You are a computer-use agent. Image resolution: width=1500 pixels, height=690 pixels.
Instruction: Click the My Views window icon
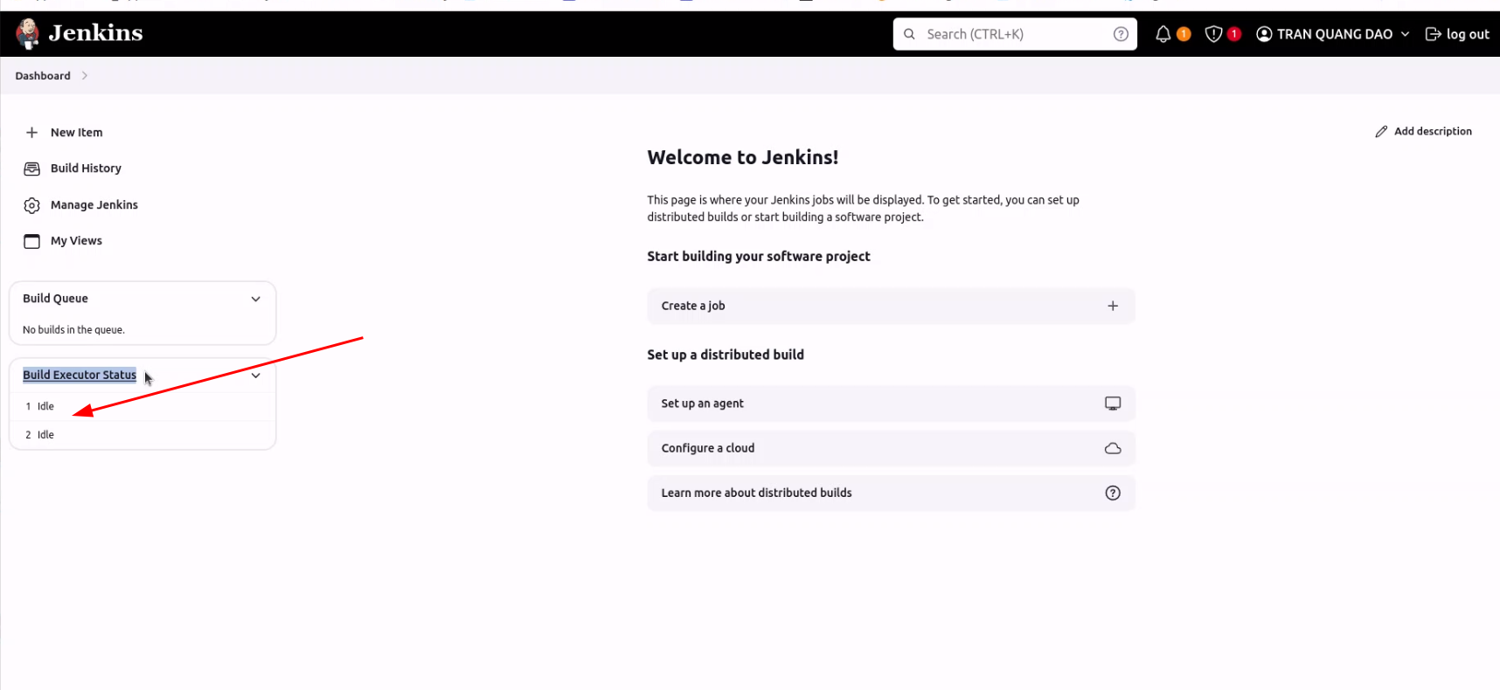31,241
